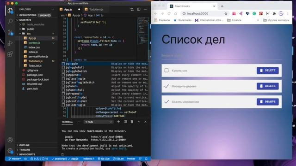The height and width of the screenshot is (166, 296).
Task: Open terminal panel more views ellipsis
Action: (x=79, y=122)
